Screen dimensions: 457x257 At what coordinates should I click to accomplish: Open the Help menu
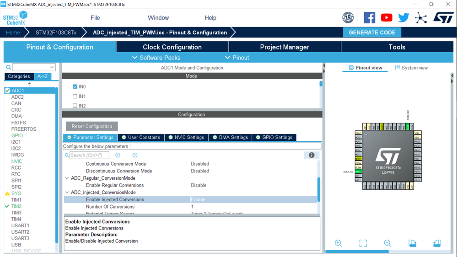click(x=210, y=18)
